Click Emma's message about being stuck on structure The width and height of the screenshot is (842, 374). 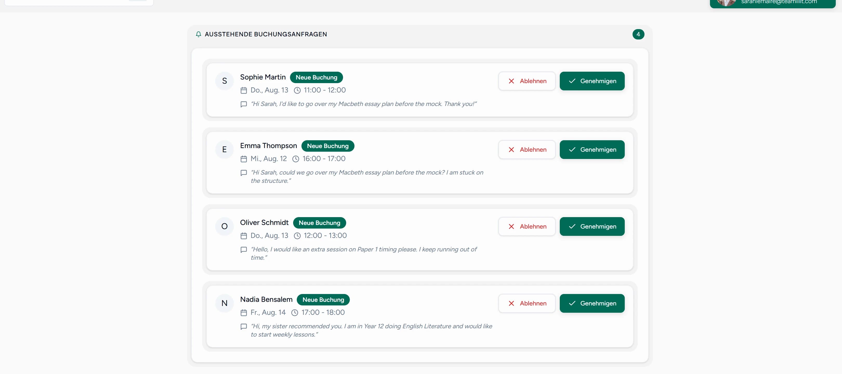[x=367, y=177]
